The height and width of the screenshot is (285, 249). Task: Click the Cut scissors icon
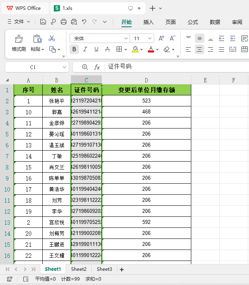click(52, 38)
